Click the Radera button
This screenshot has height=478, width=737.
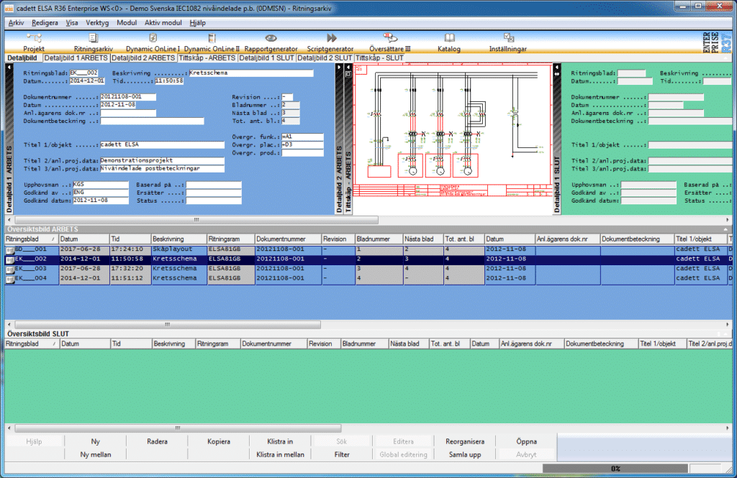coord(157,441)
